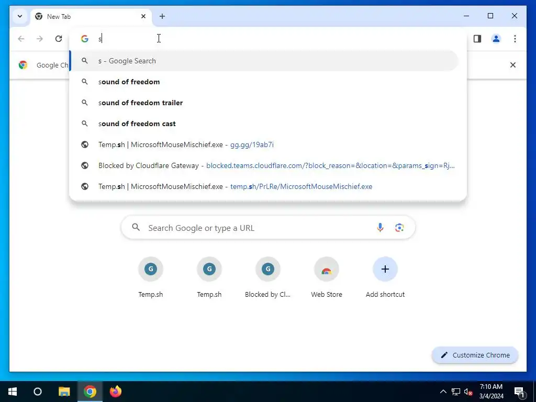Open Chrome's three-dot menu

[x=515, y=39]
